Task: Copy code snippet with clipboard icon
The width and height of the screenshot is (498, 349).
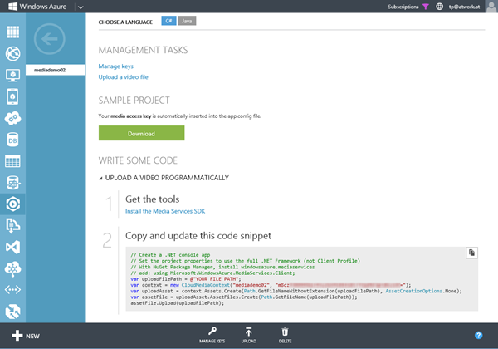Action: (x=471, y=252)
